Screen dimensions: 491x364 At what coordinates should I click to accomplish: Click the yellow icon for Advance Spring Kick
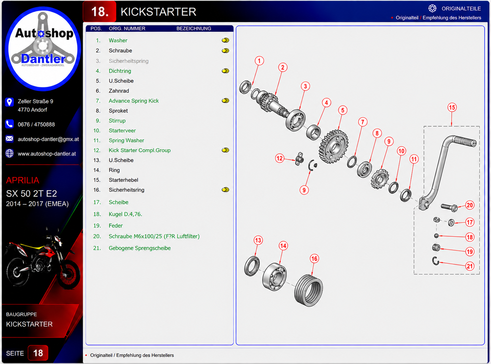click(x=225, y=101)
